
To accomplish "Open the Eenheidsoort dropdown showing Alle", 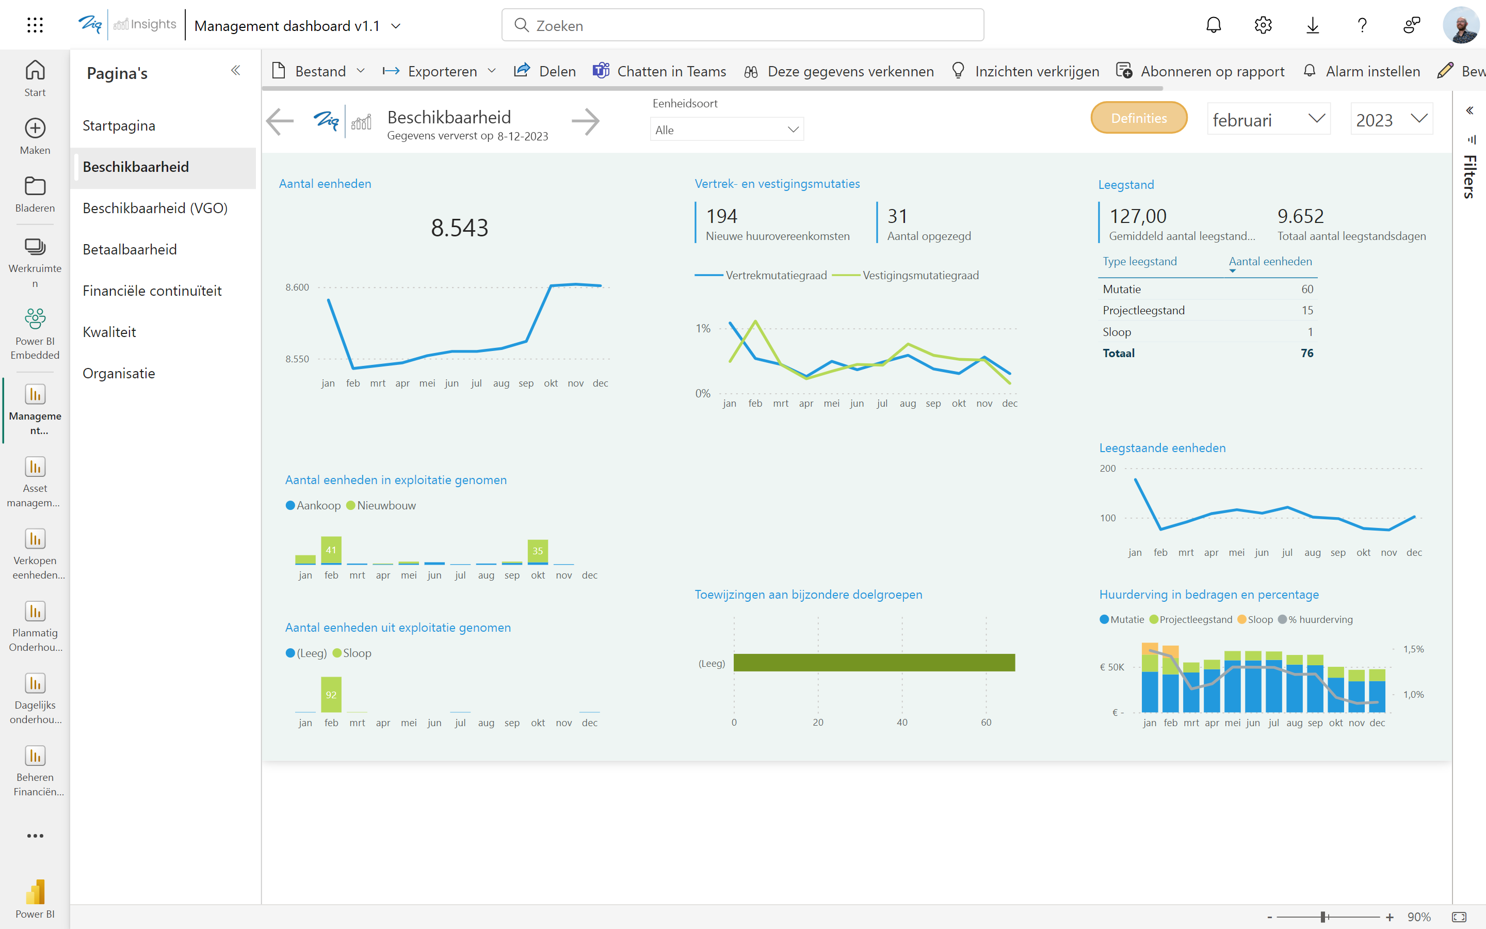I will [x=726, y=129].
